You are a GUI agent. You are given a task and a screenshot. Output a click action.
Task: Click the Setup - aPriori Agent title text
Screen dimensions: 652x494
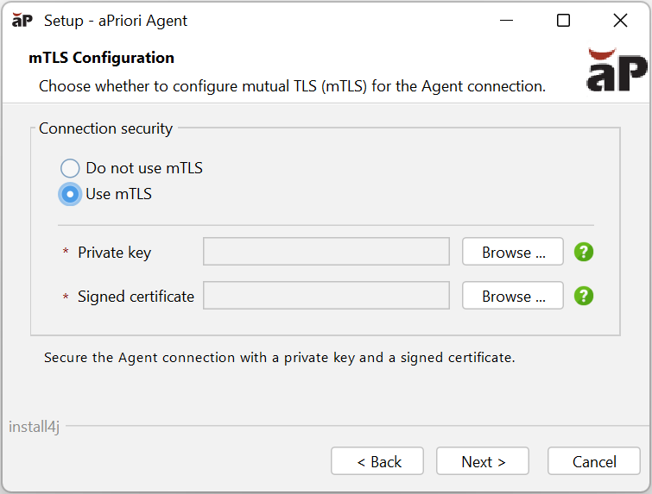click(x=116, y=21)
